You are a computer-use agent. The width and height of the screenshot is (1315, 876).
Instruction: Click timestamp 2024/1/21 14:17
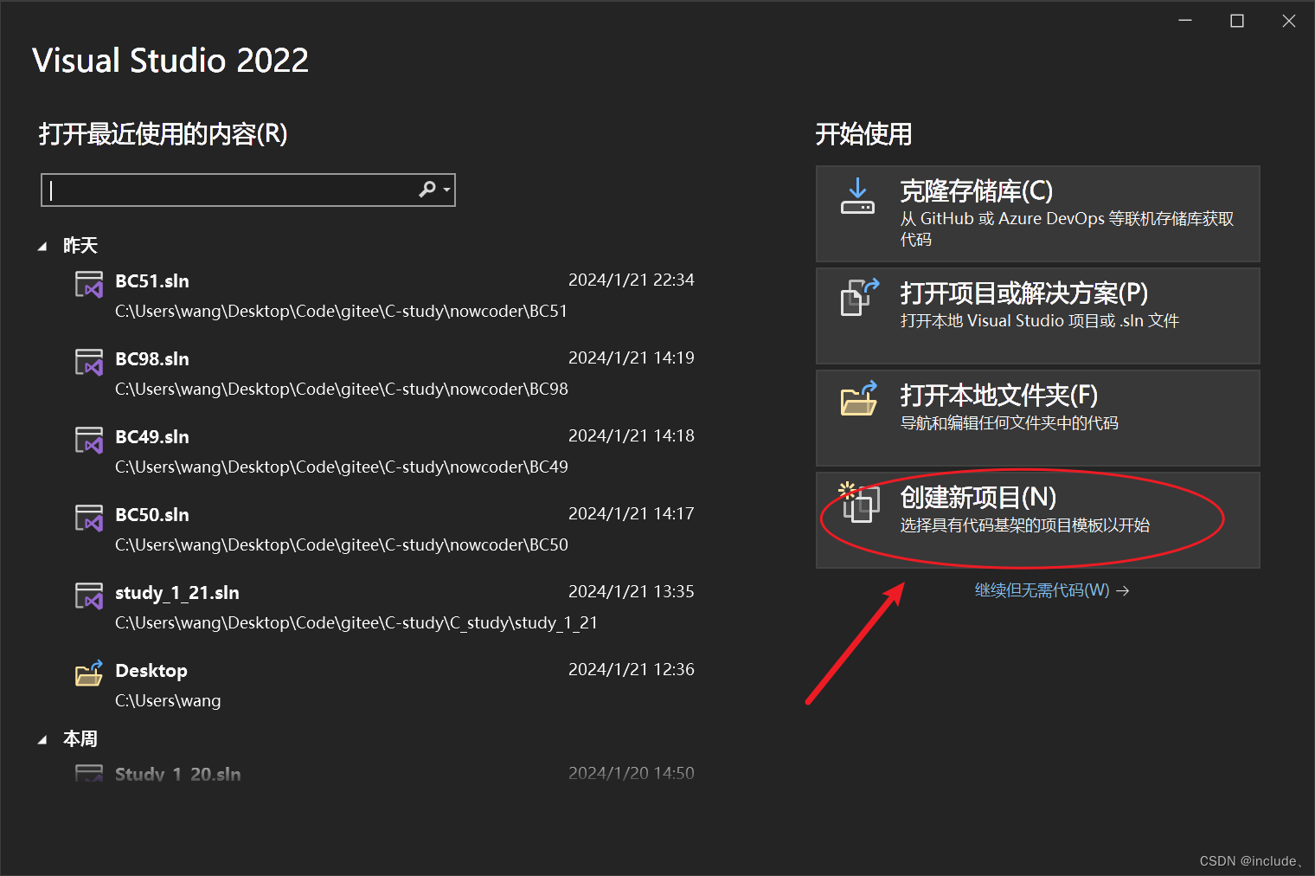pyautogui.click(x=631, y=513)
